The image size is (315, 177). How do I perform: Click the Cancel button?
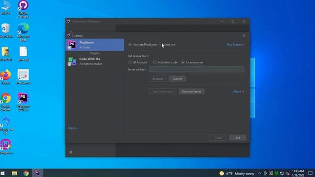pos(177,79)
